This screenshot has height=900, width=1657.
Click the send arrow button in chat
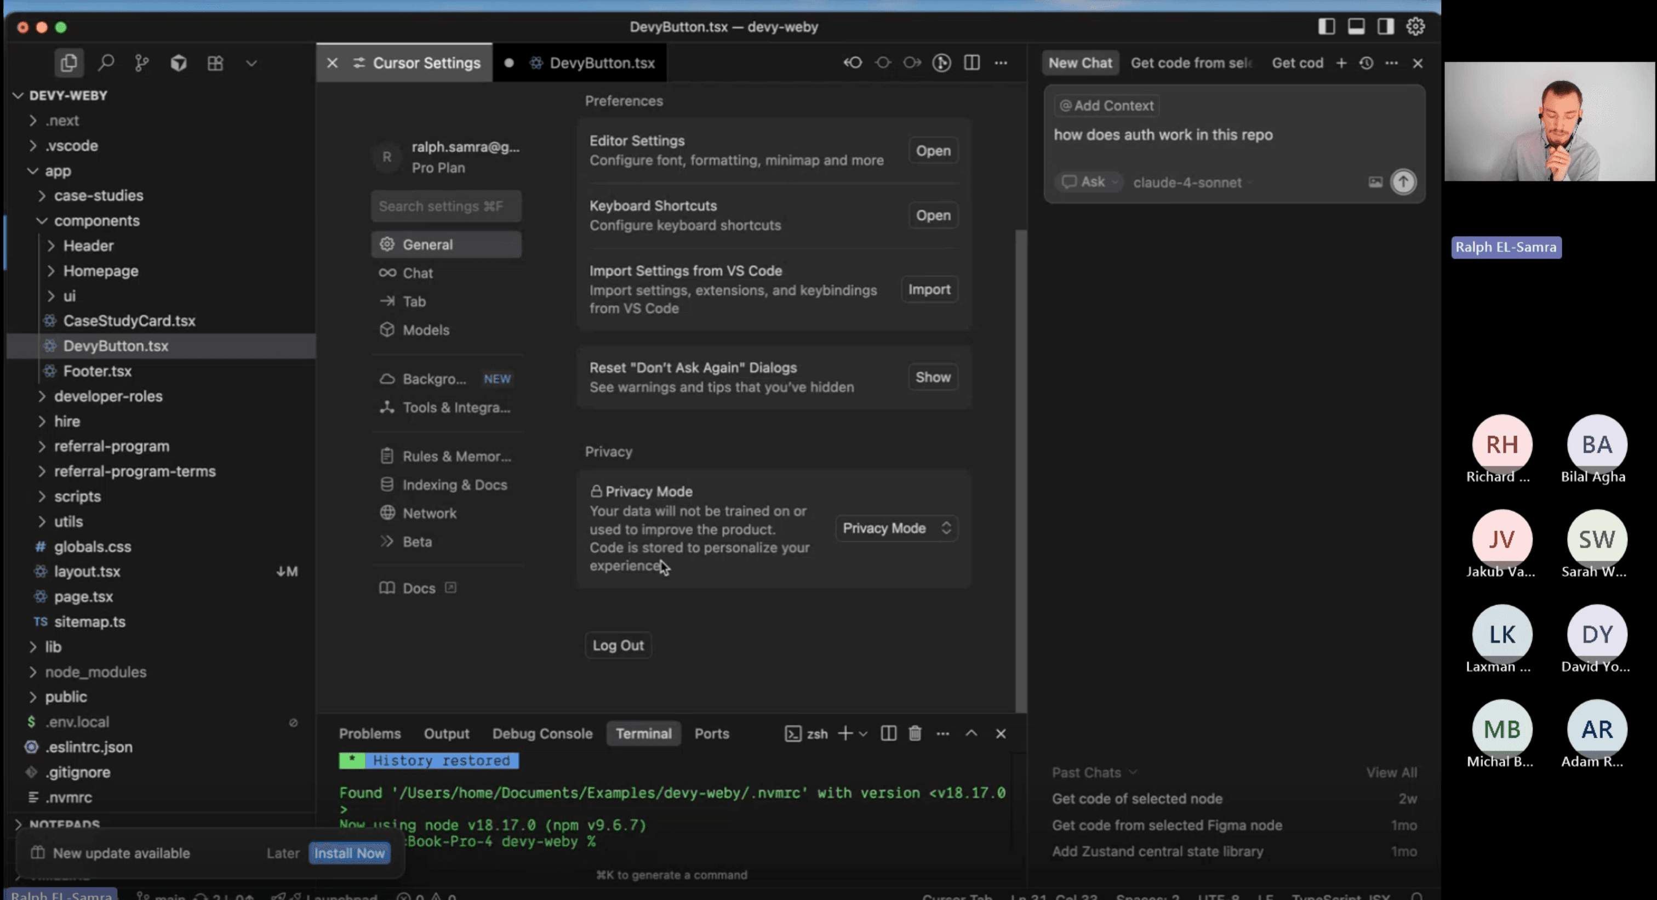coord(1403,182)
